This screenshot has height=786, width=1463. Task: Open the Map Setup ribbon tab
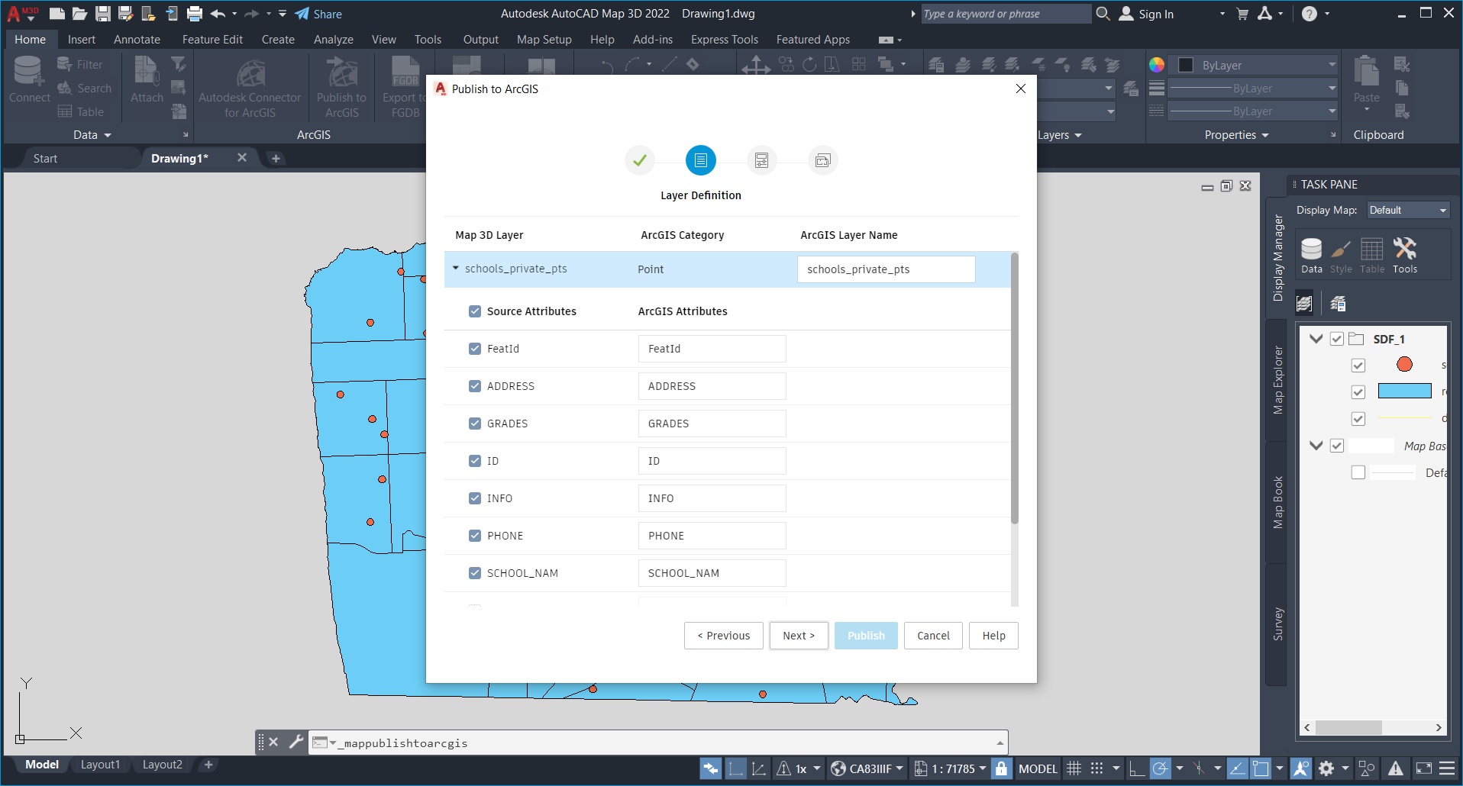(x=544, y=40)
